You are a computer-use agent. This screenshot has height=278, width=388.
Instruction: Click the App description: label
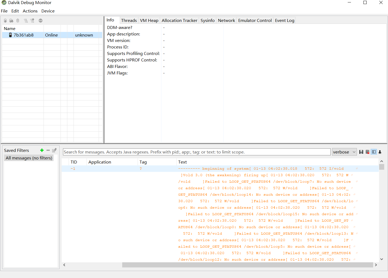[x=124, y=34]
